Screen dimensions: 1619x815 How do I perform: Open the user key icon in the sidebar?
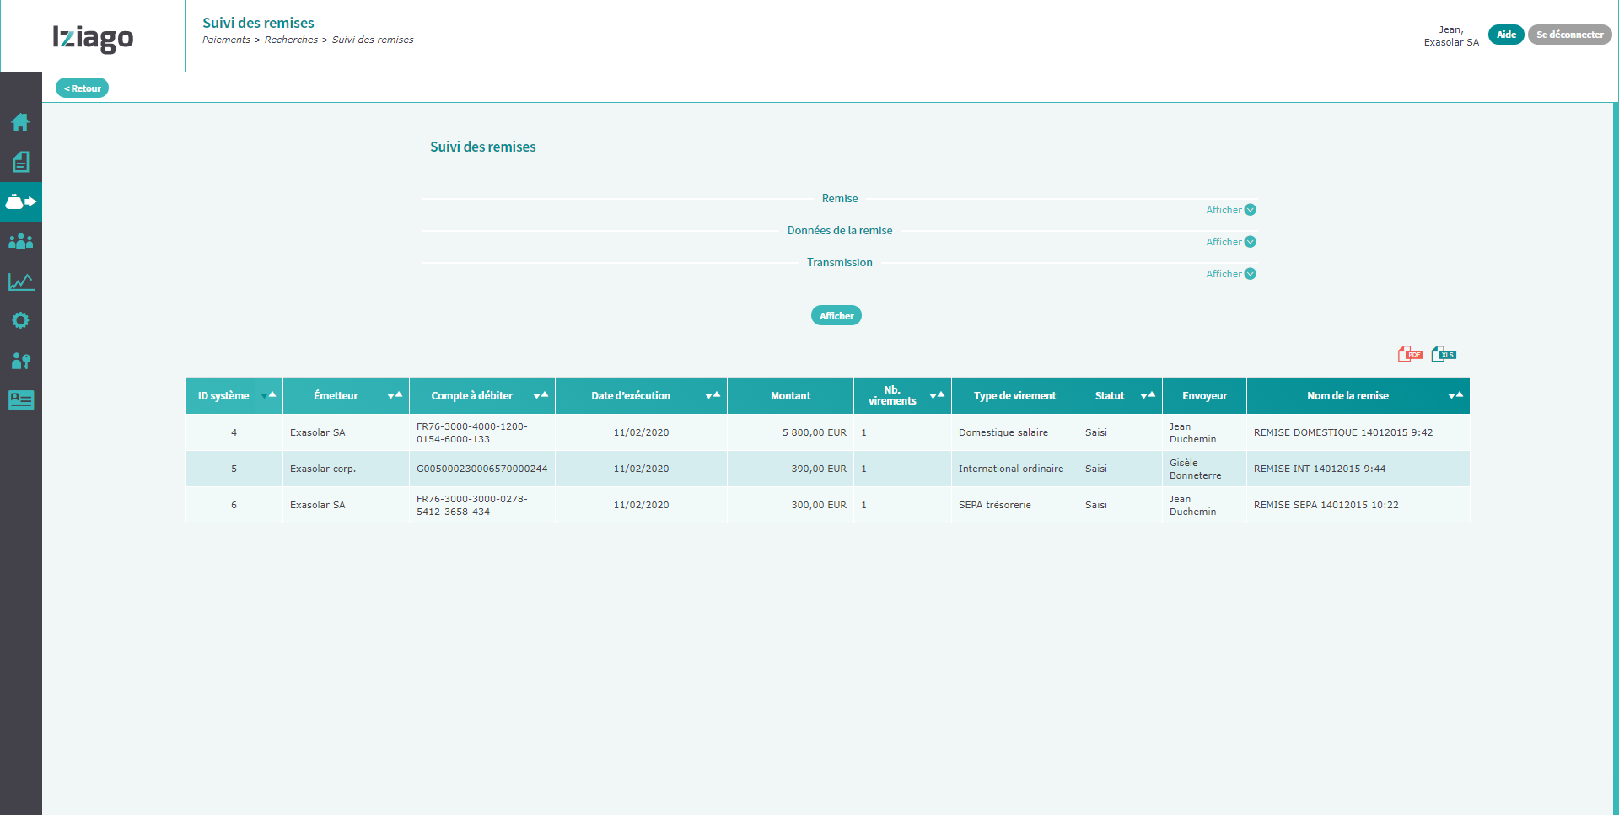[x=20, y=361]
